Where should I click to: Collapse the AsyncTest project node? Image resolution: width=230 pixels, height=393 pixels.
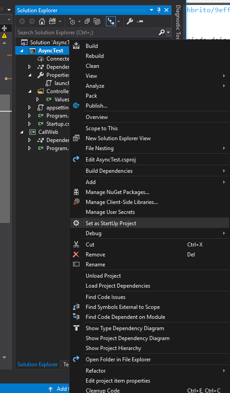tap(22, 51)
